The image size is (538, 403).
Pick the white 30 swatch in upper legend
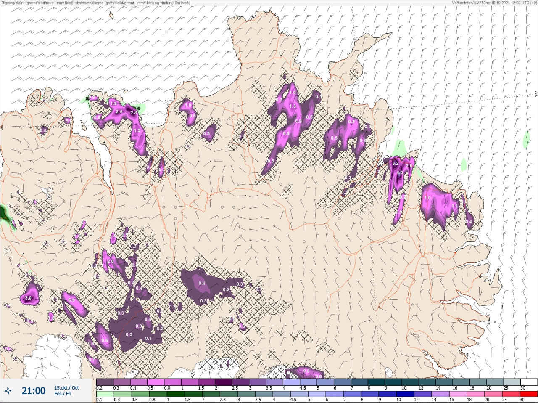(529, 382)
